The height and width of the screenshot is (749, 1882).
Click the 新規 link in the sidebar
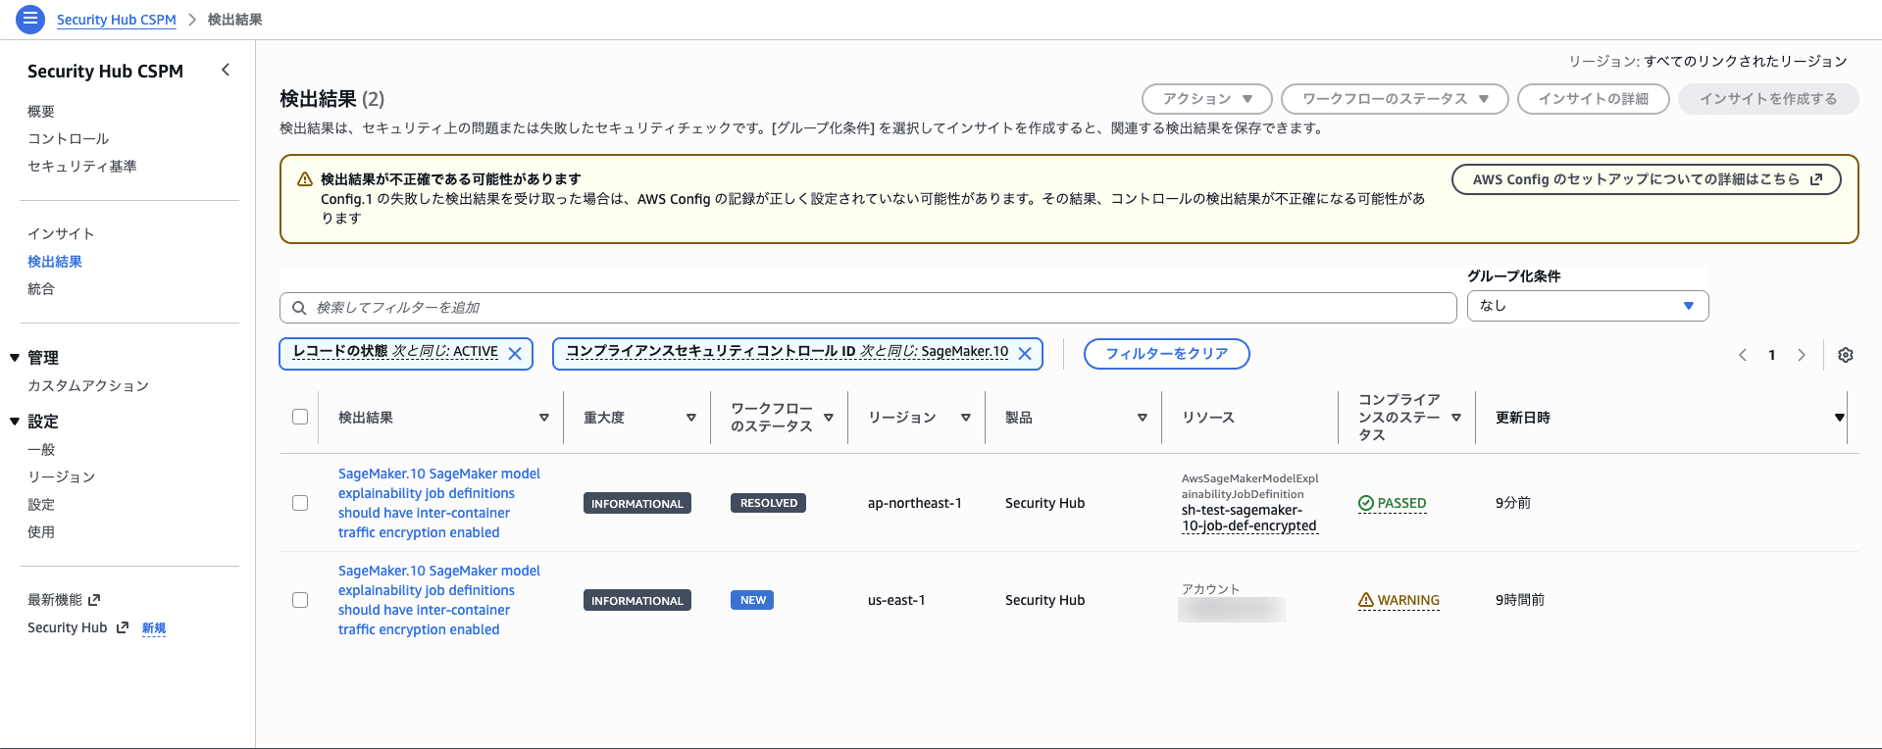pos(154,628)
